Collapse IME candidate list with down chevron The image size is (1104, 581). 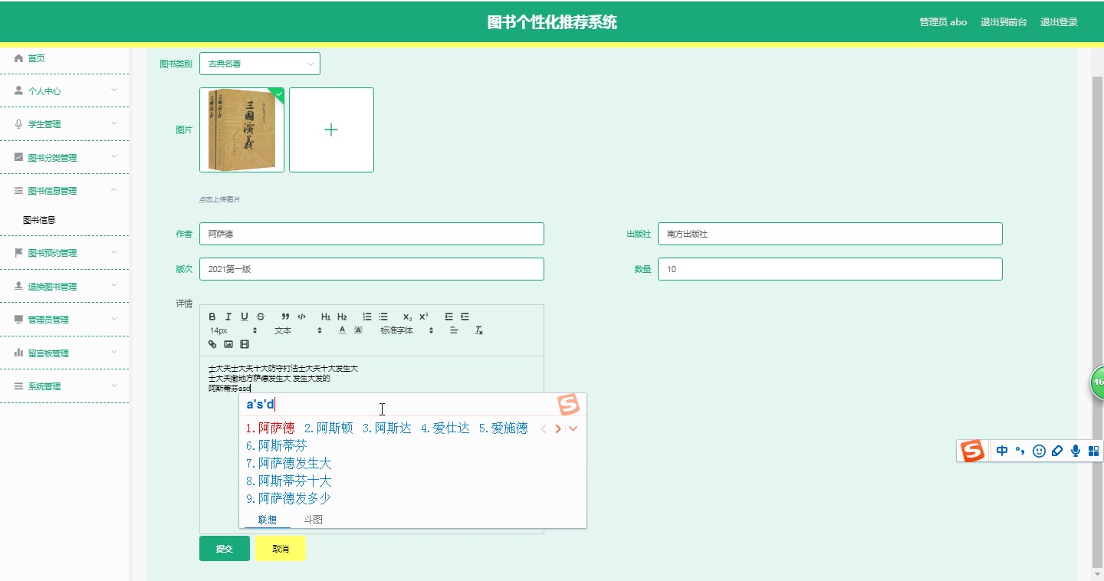pyautogui.click(x=573, y=428)
